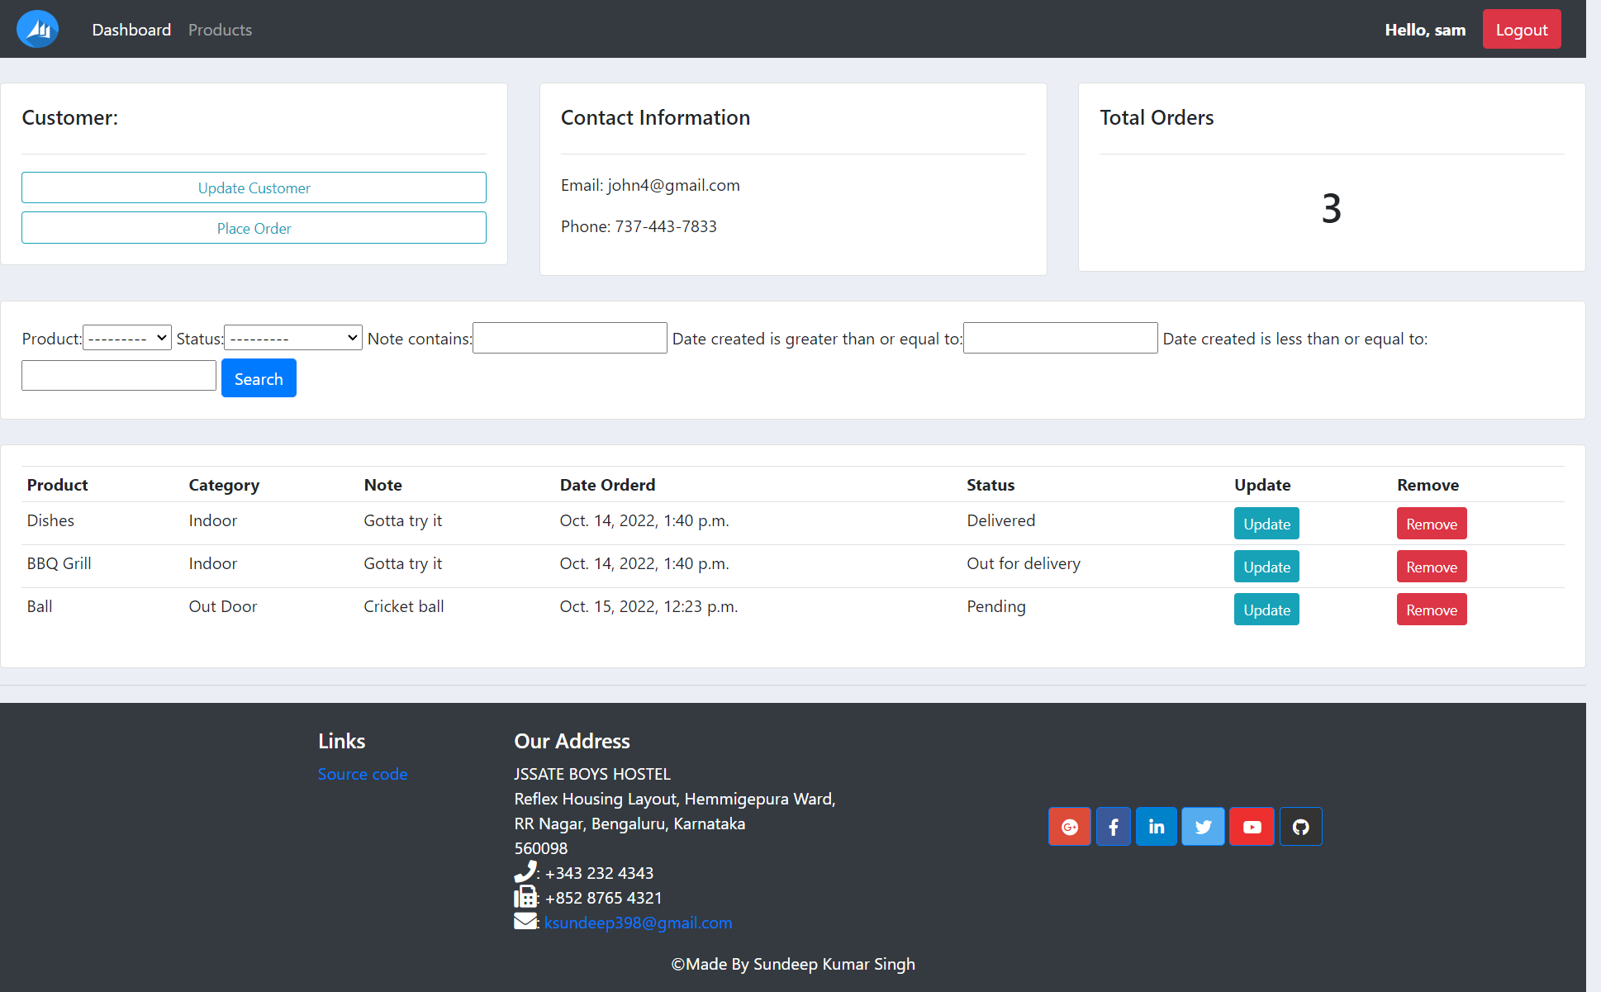Select Dashboard in the navigation bar
This screenshot has height=992, width=1601.
tap(131, 29)
